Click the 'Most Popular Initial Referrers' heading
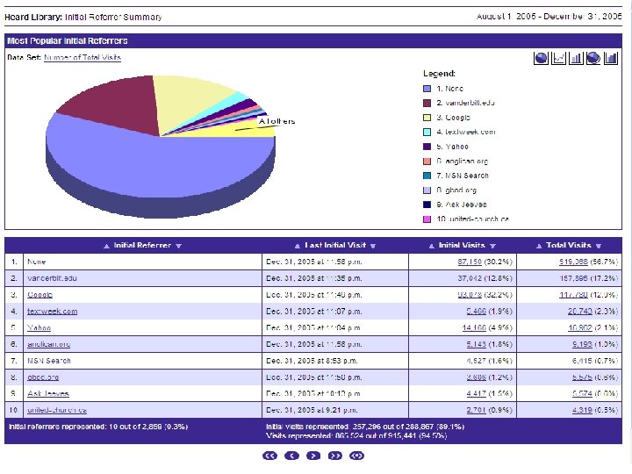This screenshot has height=474, width=632. pos(68,40)
